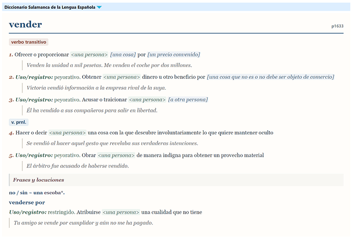This screenshot has width=352, height=237.
Task: Open the phrase 'no / sin ~ una escoba*'
Action: (x=37, y=193)
